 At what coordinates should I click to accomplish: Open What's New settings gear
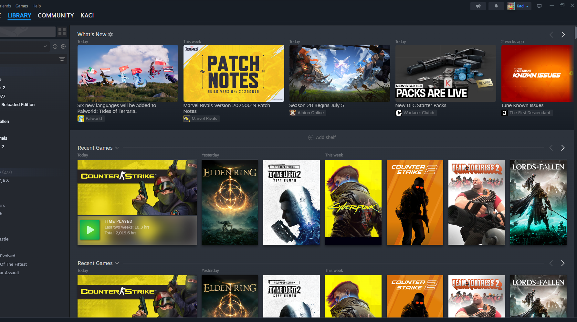(110, 34)
